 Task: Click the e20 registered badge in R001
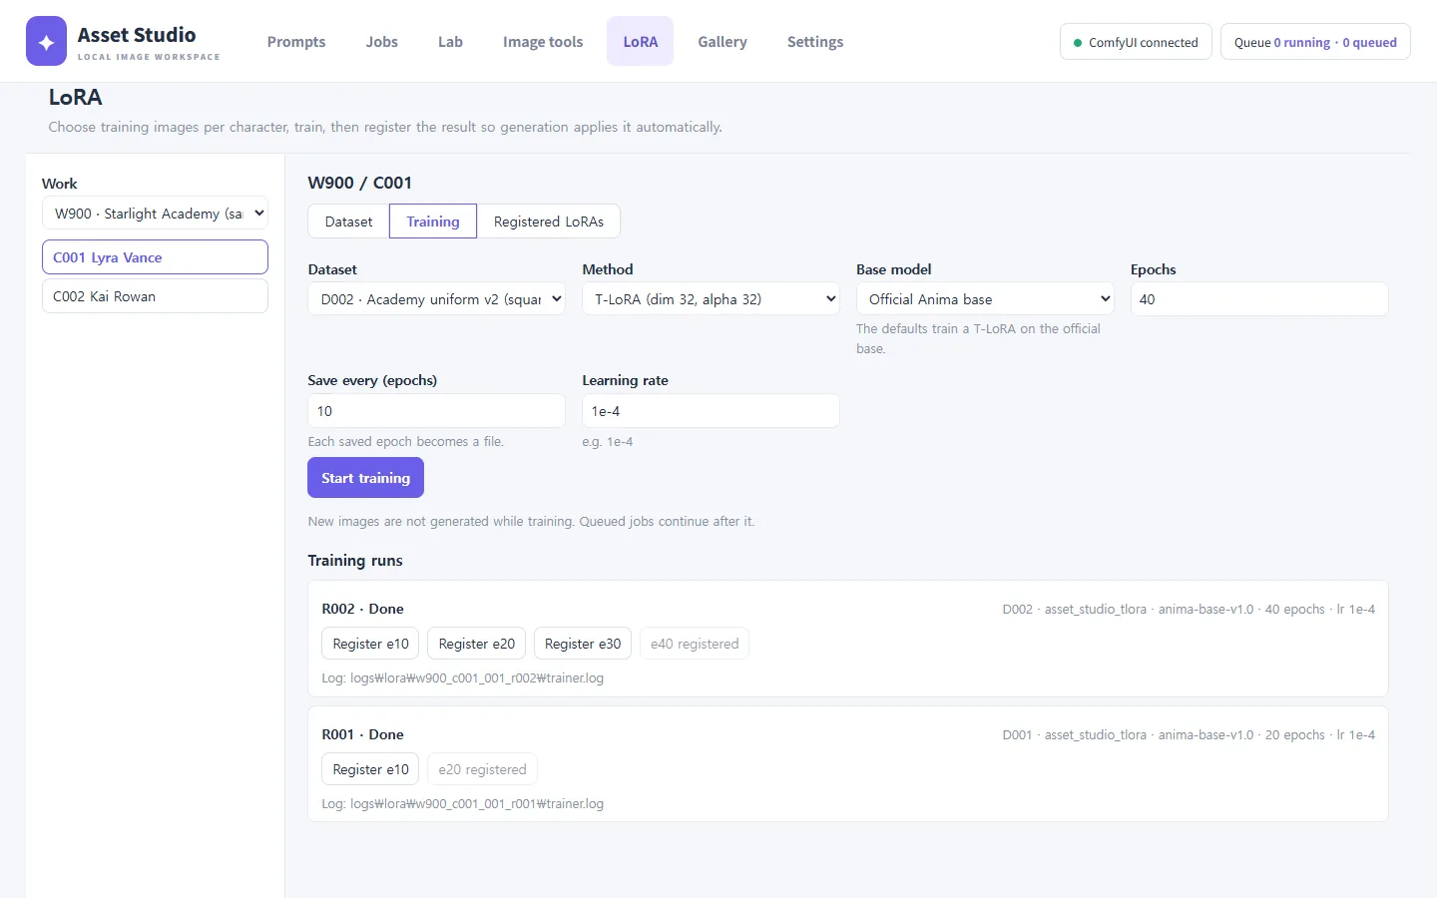coord(482,769)
